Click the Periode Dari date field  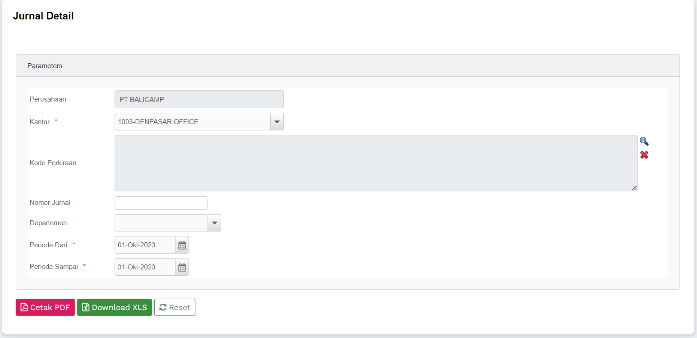click(x=145, y=245)
